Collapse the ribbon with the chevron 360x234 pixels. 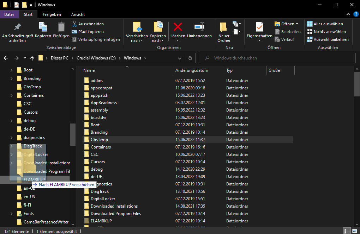pos(348,14)
